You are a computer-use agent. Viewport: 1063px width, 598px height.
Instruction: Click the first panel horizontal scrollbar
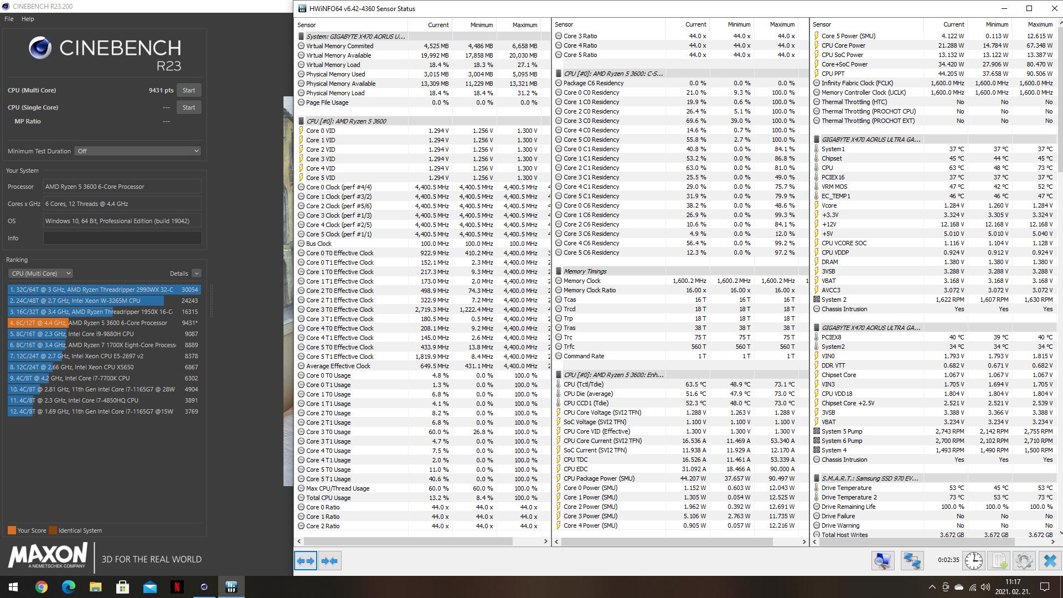(x=407, y=541)
